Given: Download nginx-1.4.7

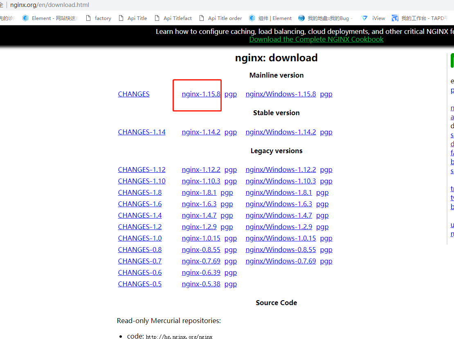Looking at the screenshot, I should [x=199, y=215].
